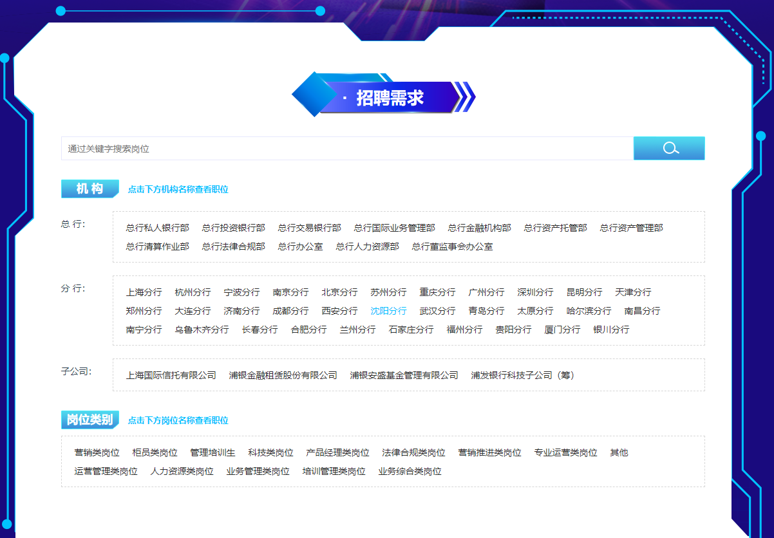
Task: Click 哈尔滨分行 link
Action: click(x=589, y=311)
